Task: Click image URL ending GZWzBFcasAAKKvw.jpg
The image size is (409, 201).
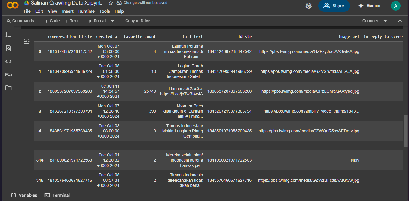Action: pos(309,180)
